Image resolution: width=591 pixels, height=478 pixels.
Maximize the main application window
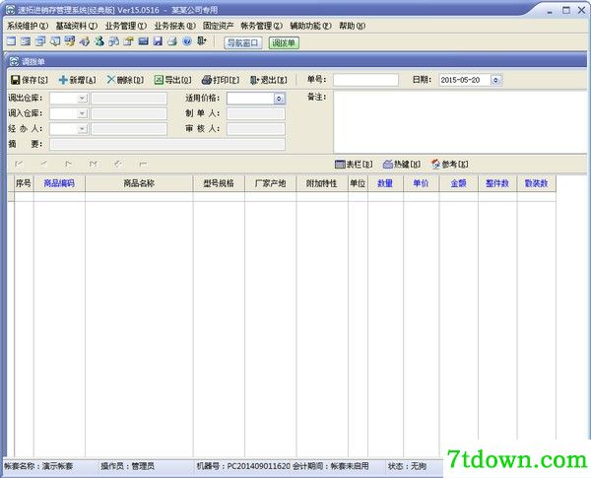(566, 10)
